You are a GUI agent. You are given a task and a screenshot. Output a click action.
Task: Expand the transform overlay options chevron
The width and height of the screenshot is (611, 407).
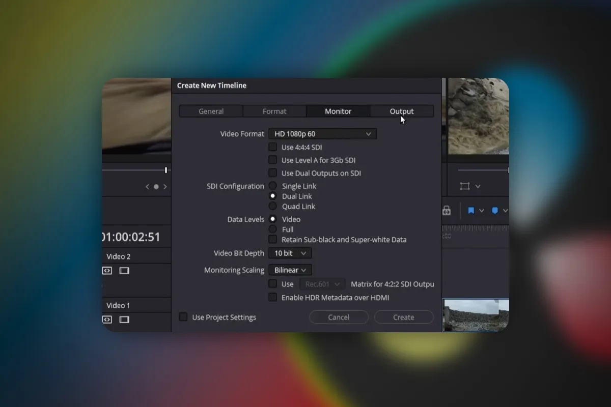478,186
